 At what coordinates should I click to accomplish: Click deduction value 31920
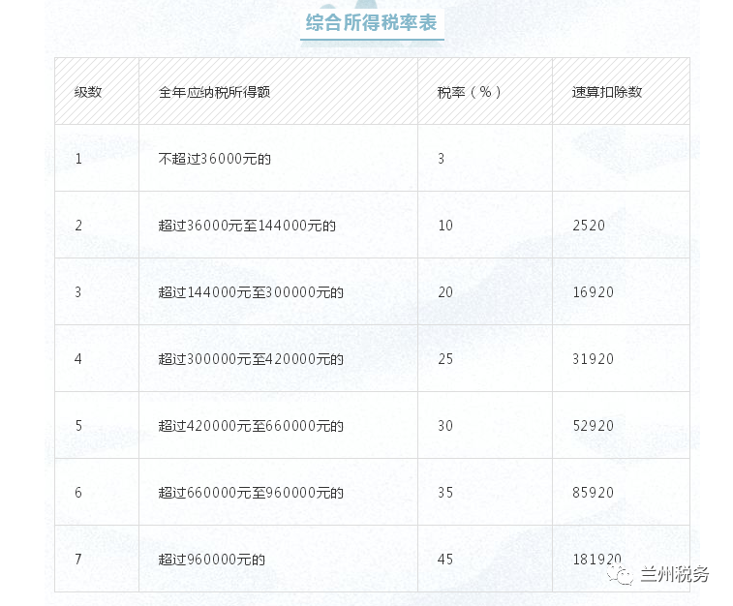[594, 359]
